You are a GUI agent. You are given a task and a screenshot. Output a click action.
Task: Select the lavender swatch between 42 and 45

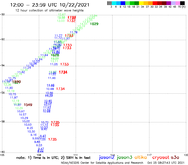coord(173,3)
